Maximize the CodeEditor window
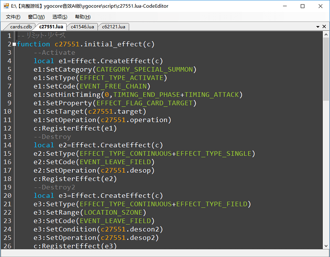This screenshot has height=257, width=330. (302, 6)
